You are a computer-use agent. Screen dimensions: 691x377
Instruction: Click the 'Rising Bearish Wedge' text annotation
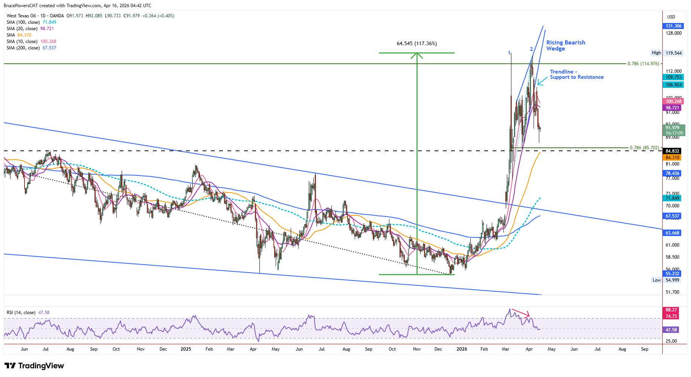565,45
